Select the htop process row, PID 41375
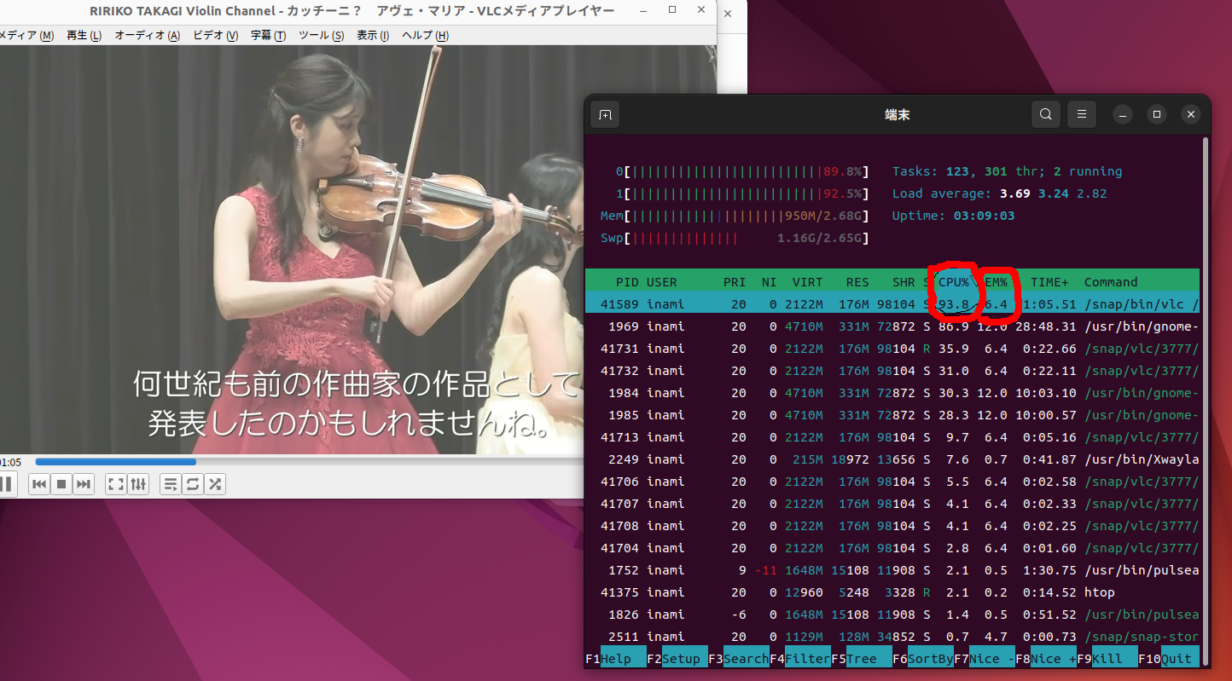Image resolution: width=1232 pixels, height=681 pixels. [892, 592]
